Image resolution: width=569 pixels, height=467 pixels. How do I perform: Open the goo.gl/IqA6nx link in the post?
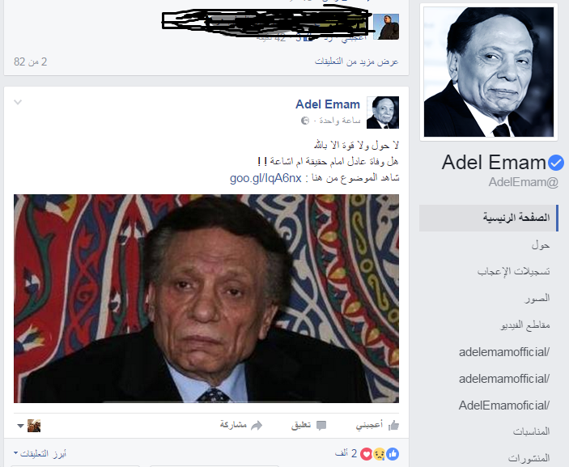click(x=265, y=178)
